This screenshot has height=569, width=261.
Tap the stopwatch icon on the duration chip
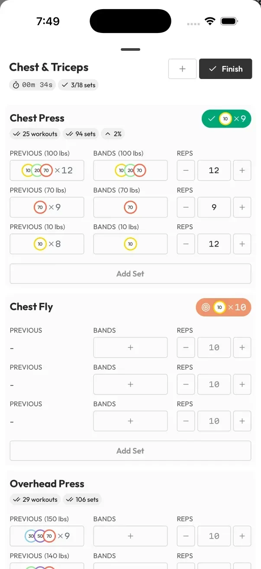[16, 85]
